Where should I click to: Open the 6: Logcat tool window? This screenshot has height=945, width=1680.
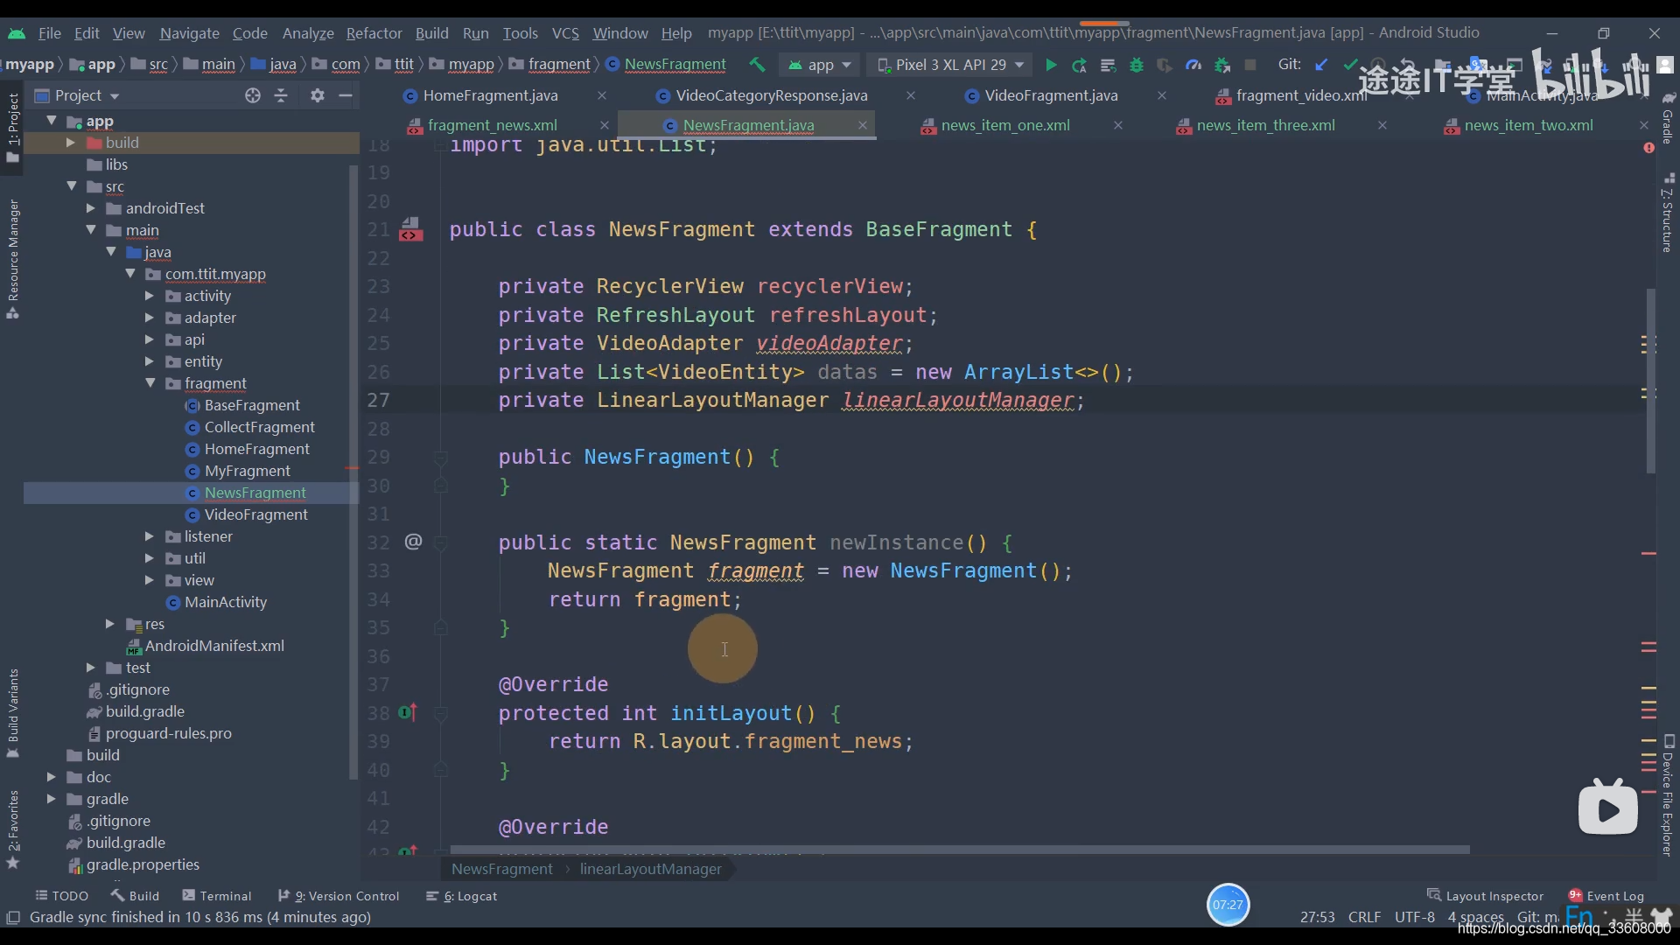tap(461, 896)
